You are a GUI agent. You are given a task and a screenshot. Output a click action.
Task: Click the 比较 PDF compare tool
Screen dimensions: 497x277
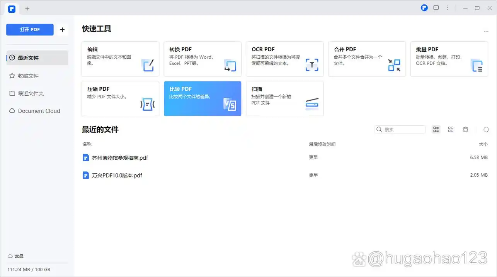click(203, 98)
